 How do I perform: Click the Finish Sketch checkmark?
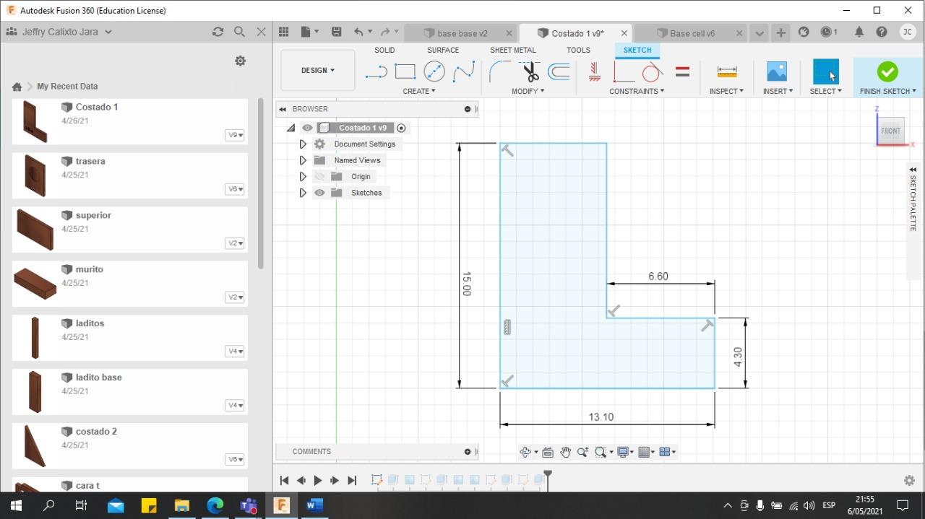pyautogui.click(x=887, y=71)
